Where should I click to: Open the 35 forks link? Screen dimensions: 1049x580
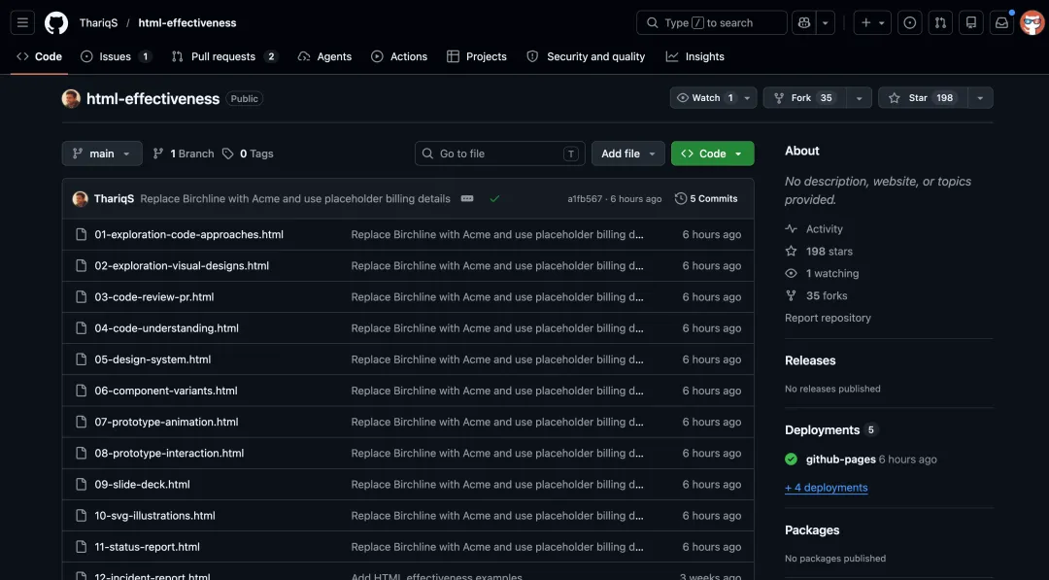[x=816, y=295]
